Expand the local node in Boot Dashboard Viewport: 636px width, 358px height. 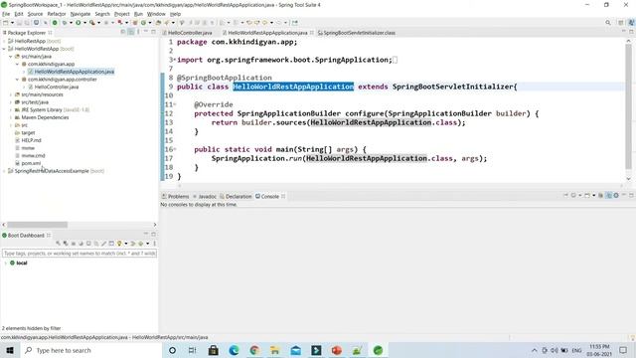(x=5, y=263)
